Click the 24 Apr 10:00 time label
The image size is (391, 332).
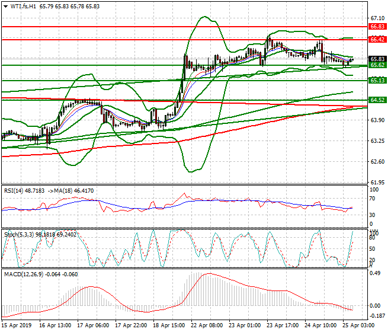click(x=321, y=325)
